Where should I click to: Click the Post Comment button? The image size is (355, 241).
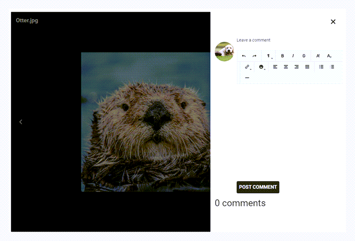(258, 187)
